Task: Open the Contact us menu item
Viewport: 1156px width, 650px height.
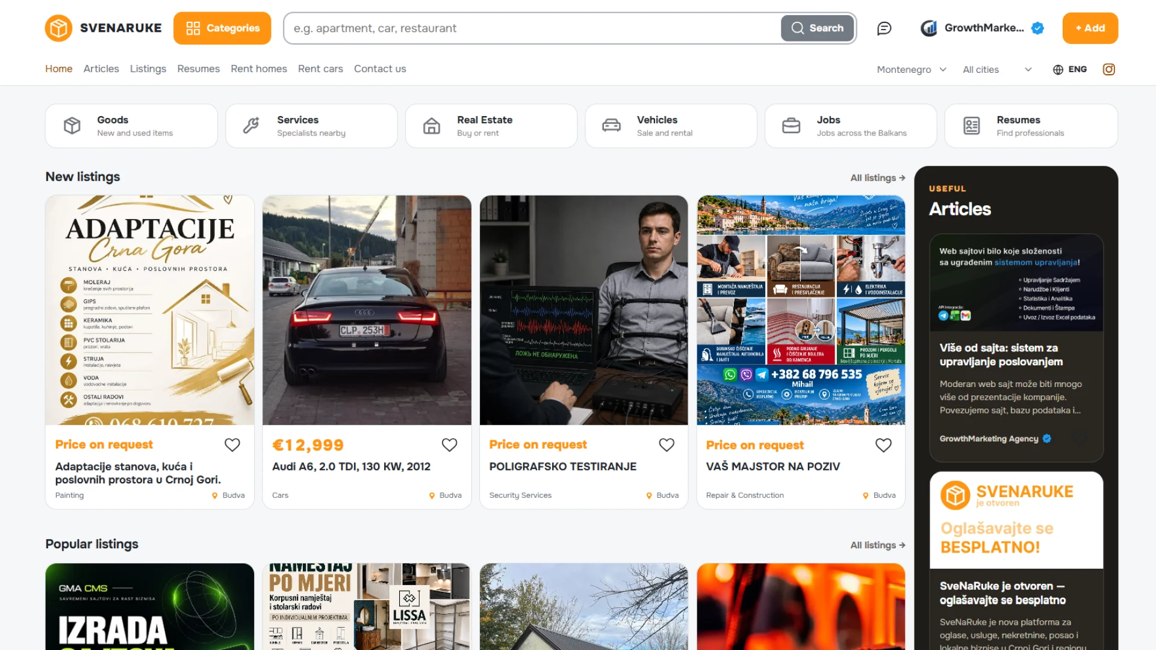Action: 380,69
